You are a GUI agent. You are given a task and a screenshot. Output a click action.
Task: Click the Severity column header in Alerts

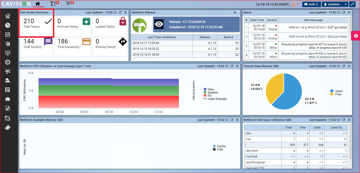pyautogui.click(x=272, y=20)
